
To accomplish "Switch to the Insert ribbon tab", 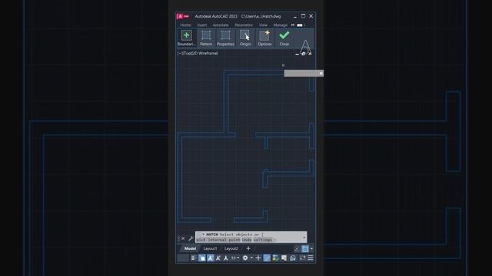I will click(201, 25).
